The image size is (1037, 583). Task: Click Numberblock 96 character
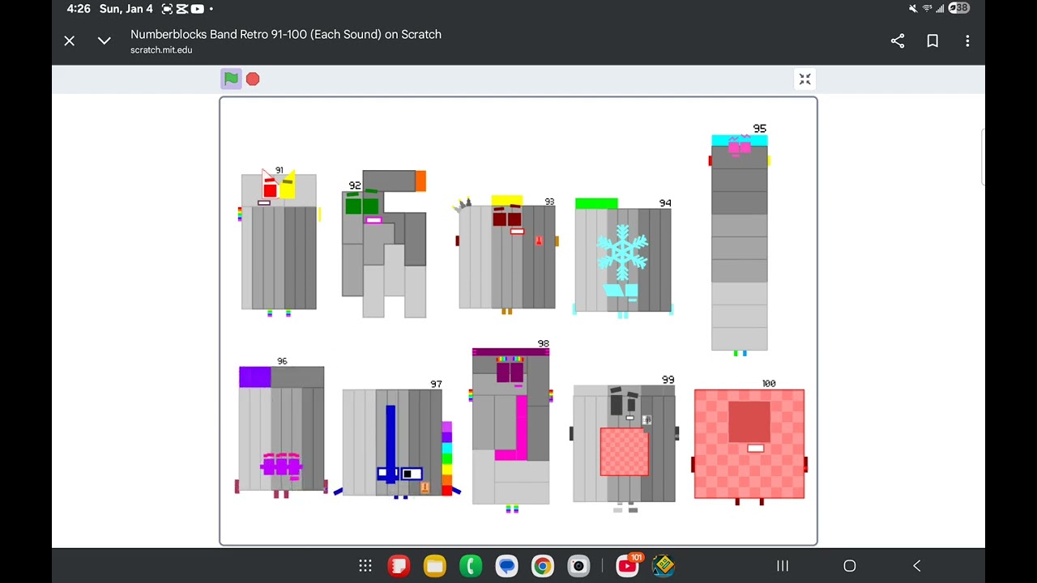point(281,429)
